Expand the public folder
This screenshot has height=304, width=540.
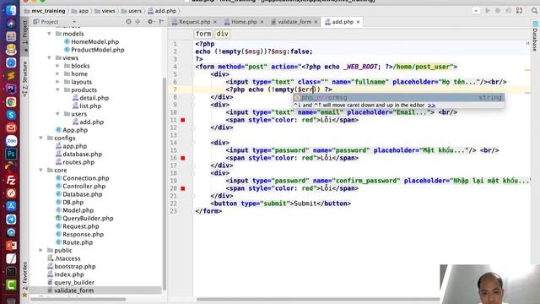pos(41,250)
